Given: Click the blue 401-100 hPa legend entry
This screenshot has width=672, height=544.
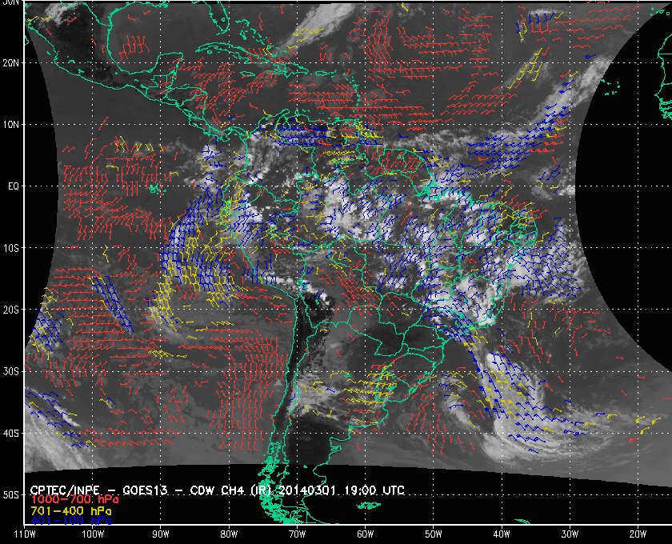Looking at the screenshot, I should click(71, 522).
